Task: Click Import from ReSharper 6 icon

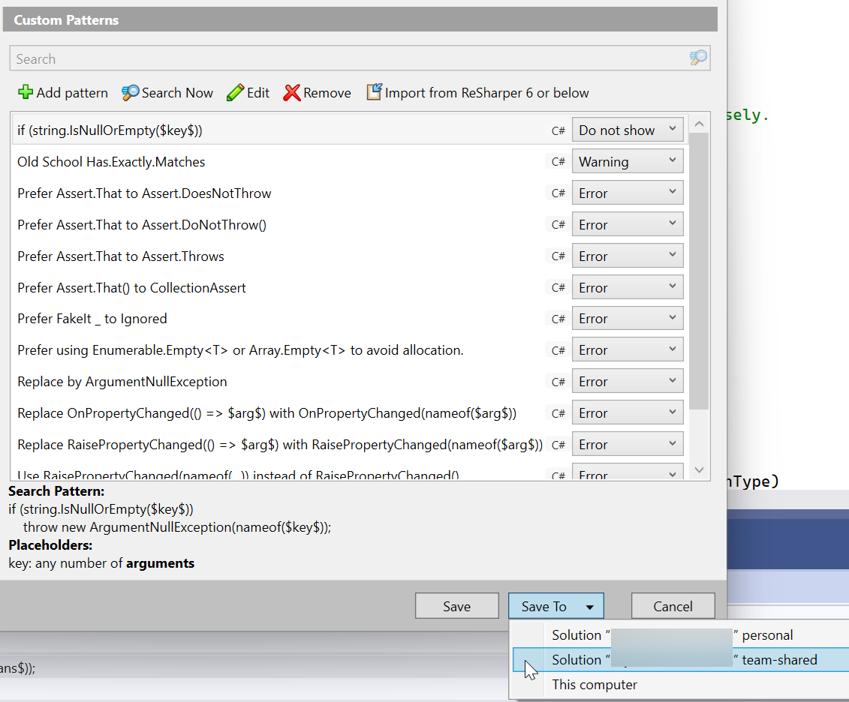Action: (x=374, y=92)
